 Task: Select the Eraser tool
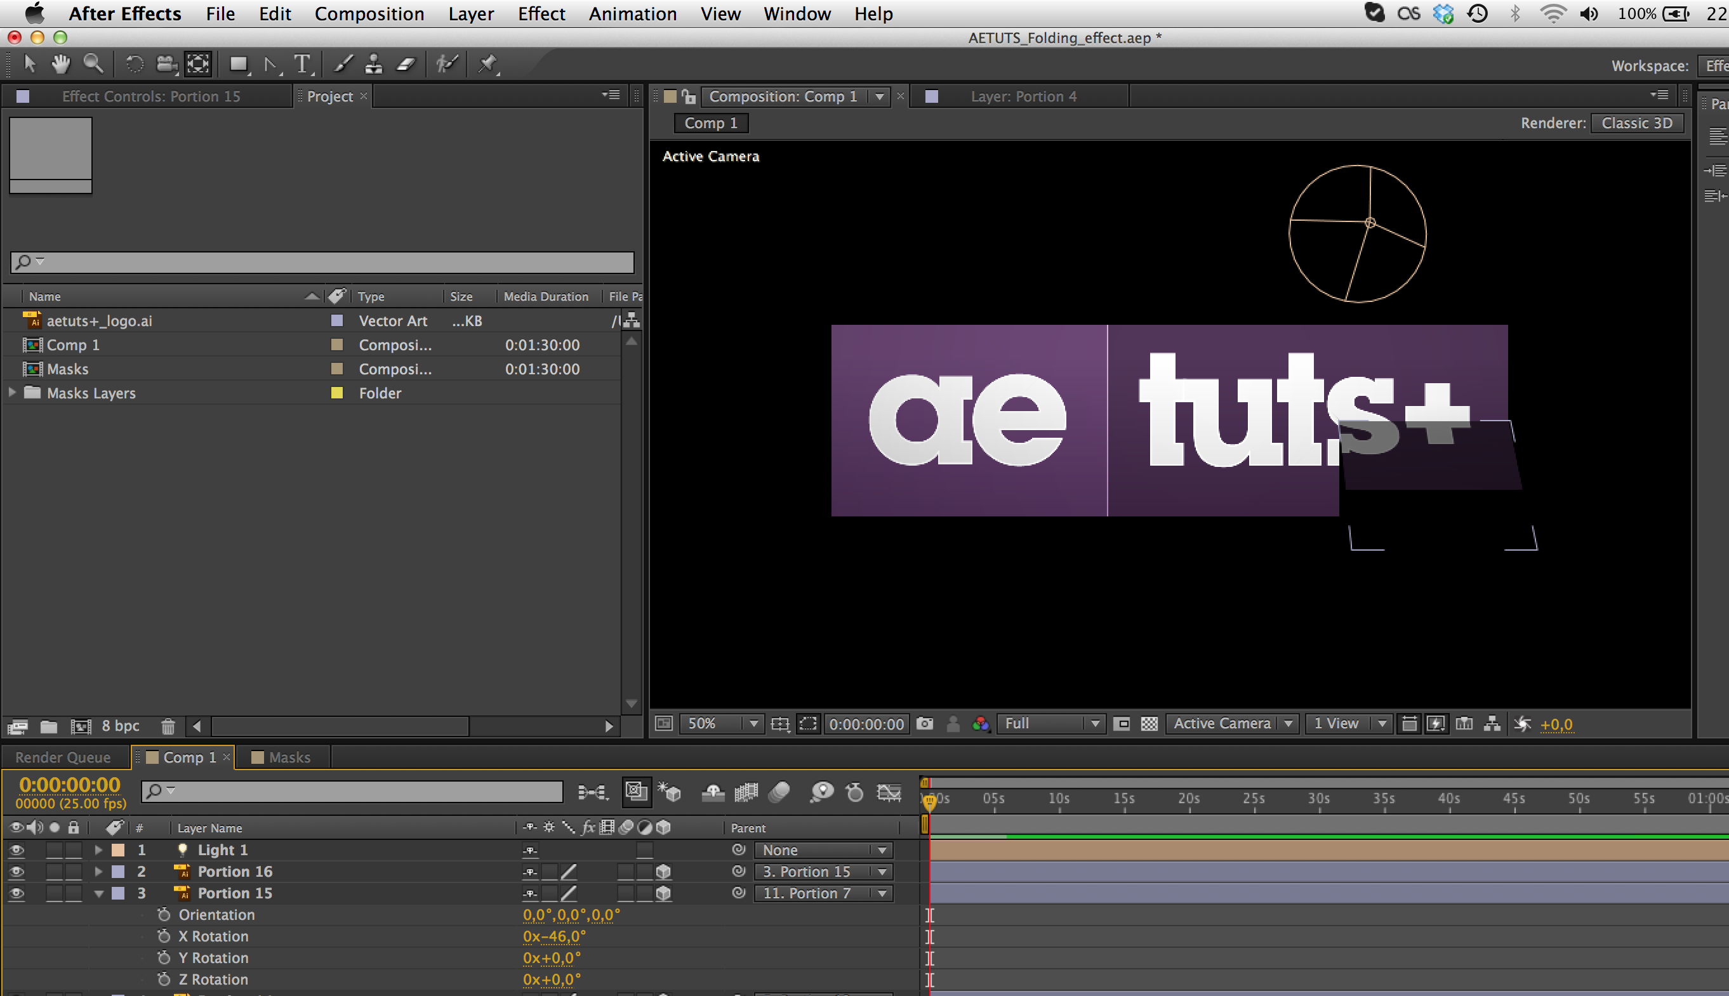point(406,64)
